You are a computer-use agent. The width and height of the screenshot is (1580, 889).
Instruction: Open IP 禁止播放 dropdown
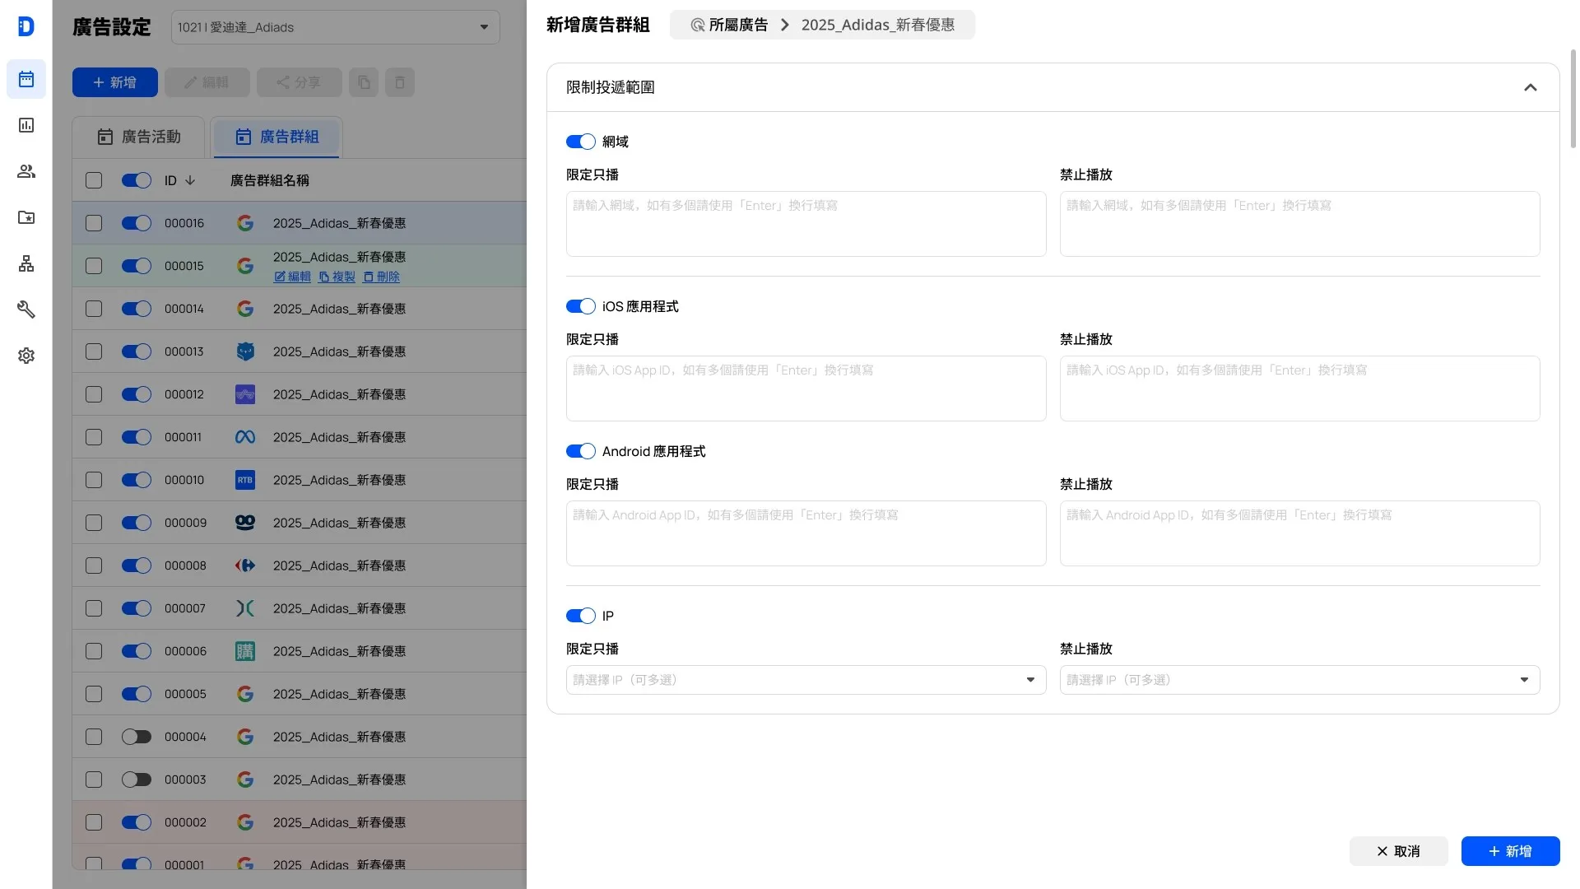[x=1300, y=680]
